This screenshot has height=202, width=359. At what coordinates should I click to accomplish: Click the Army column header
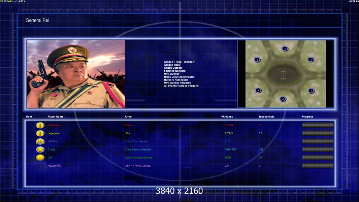[128, 117]
